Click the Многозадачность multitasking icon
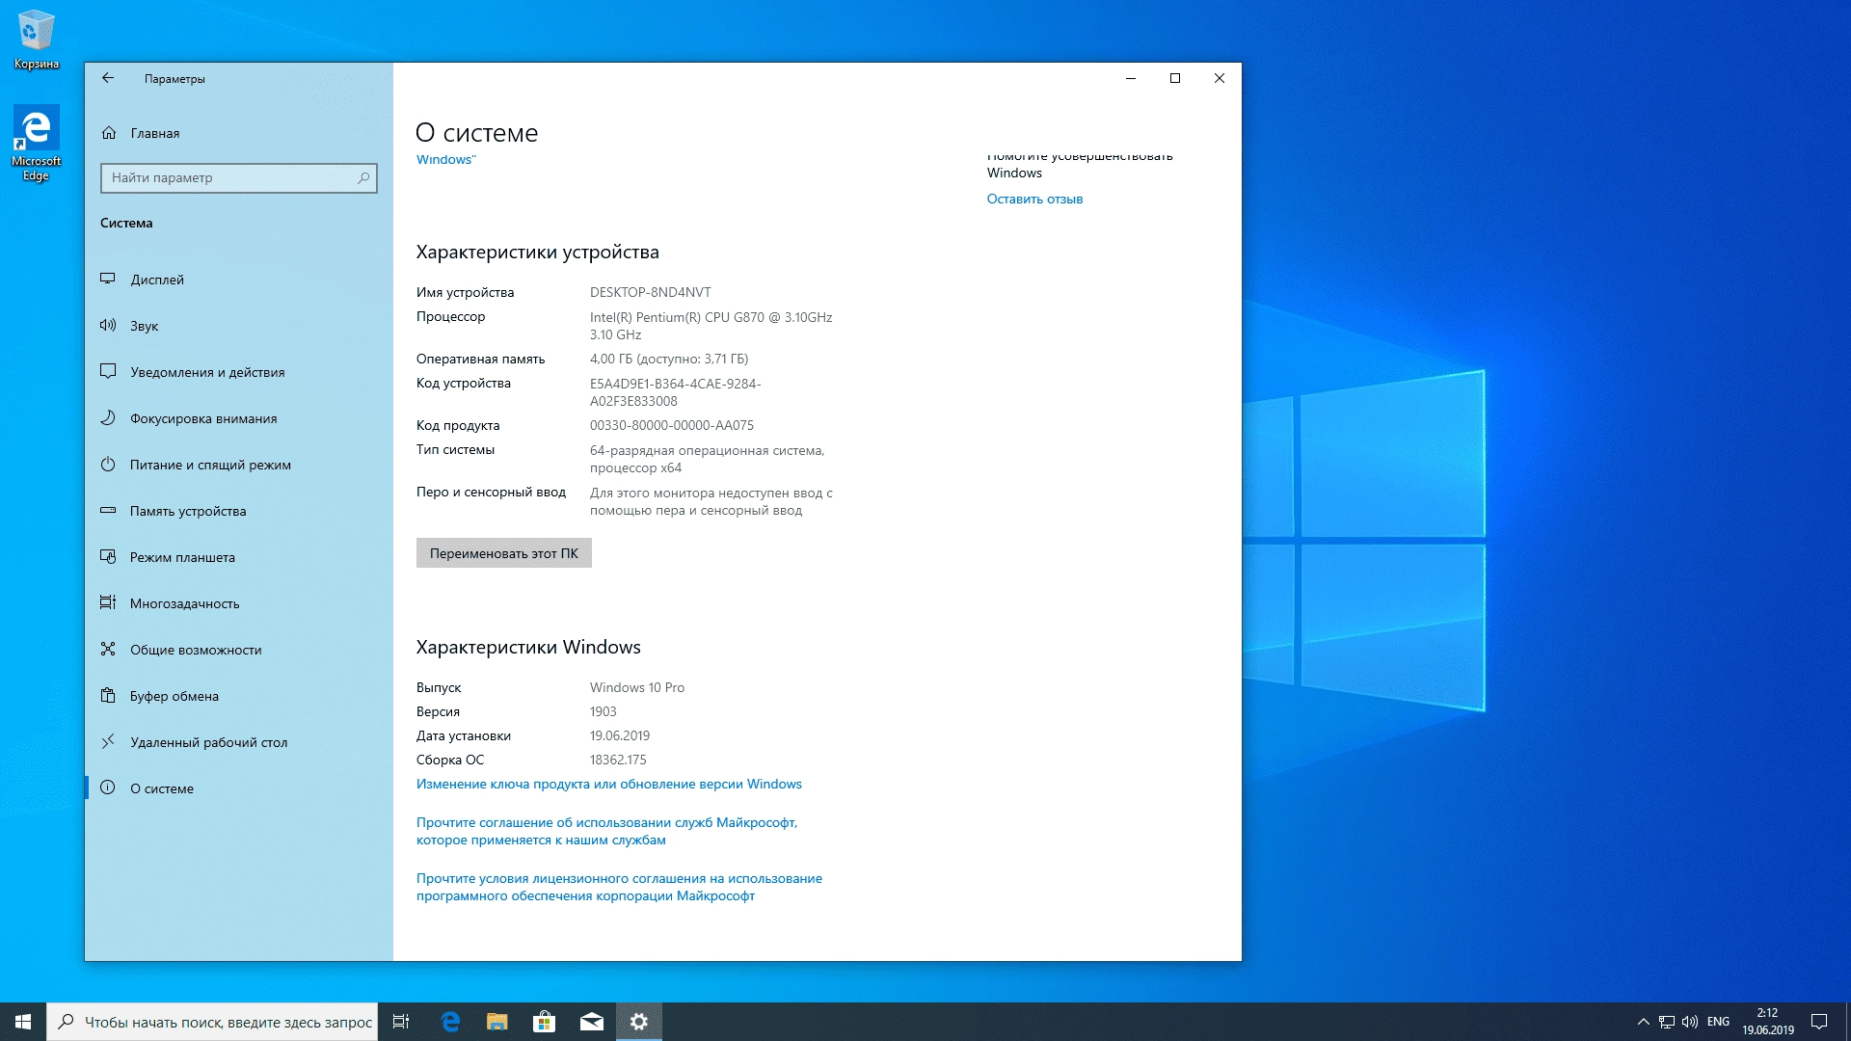1851x1041 pixels. 108,602
